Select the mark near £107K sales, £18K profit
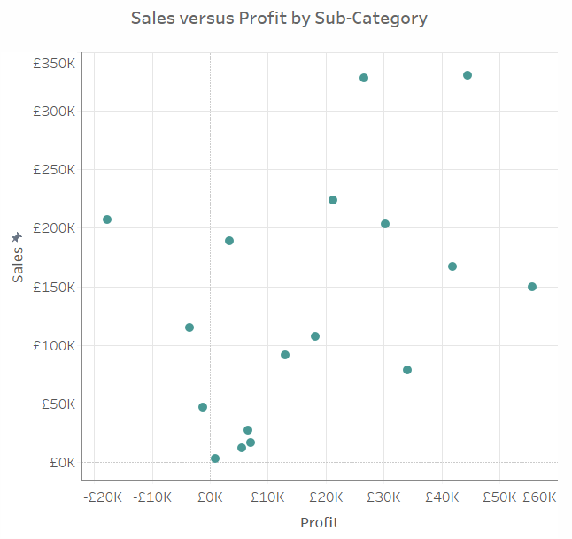 point(315,336)
